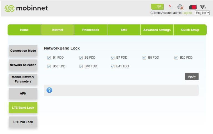Open the English language dropdown
The width and height of the screenshot is (213, 134).
(x=202, y=13)
